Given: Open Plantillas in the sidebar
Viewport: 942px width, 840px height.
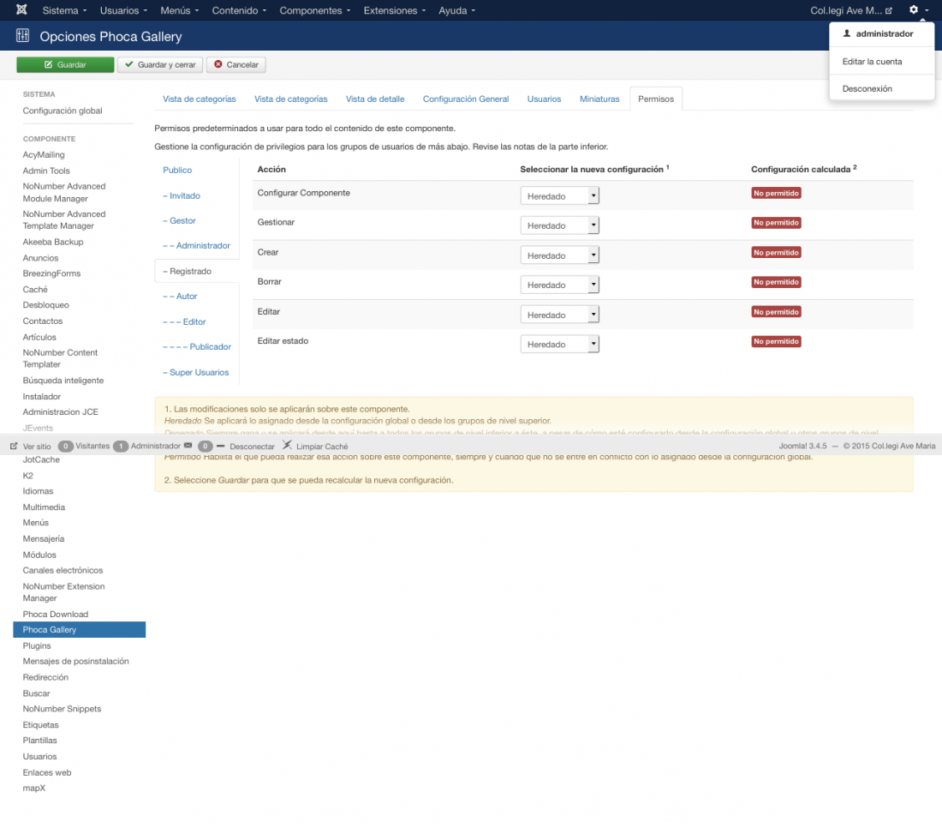Looking at the screenshot, I should point(39,741).
